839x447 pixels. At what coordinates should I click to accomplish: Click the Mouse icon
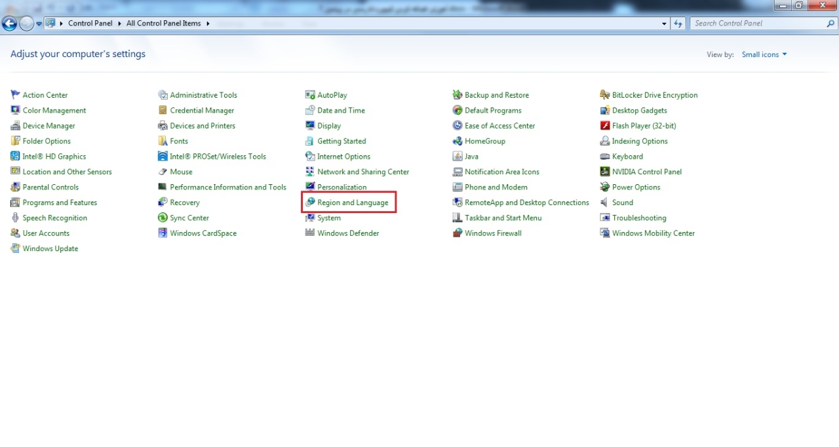tap(163, 172)
